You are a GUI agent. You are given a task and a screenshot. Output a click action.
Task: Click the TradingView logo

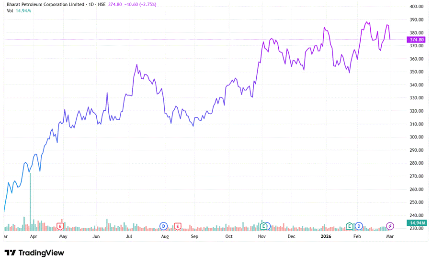pyautogui.click(x=34, y=253)
